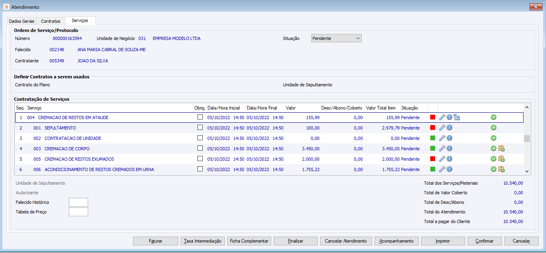Open Ficha Complementar
The image size is (546, 253).
click(x=249, y=241)
